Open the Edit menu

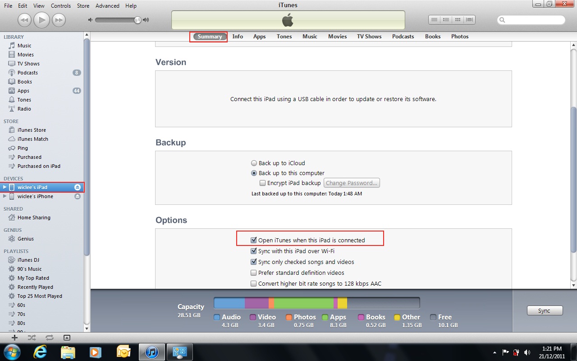point(23,6)
